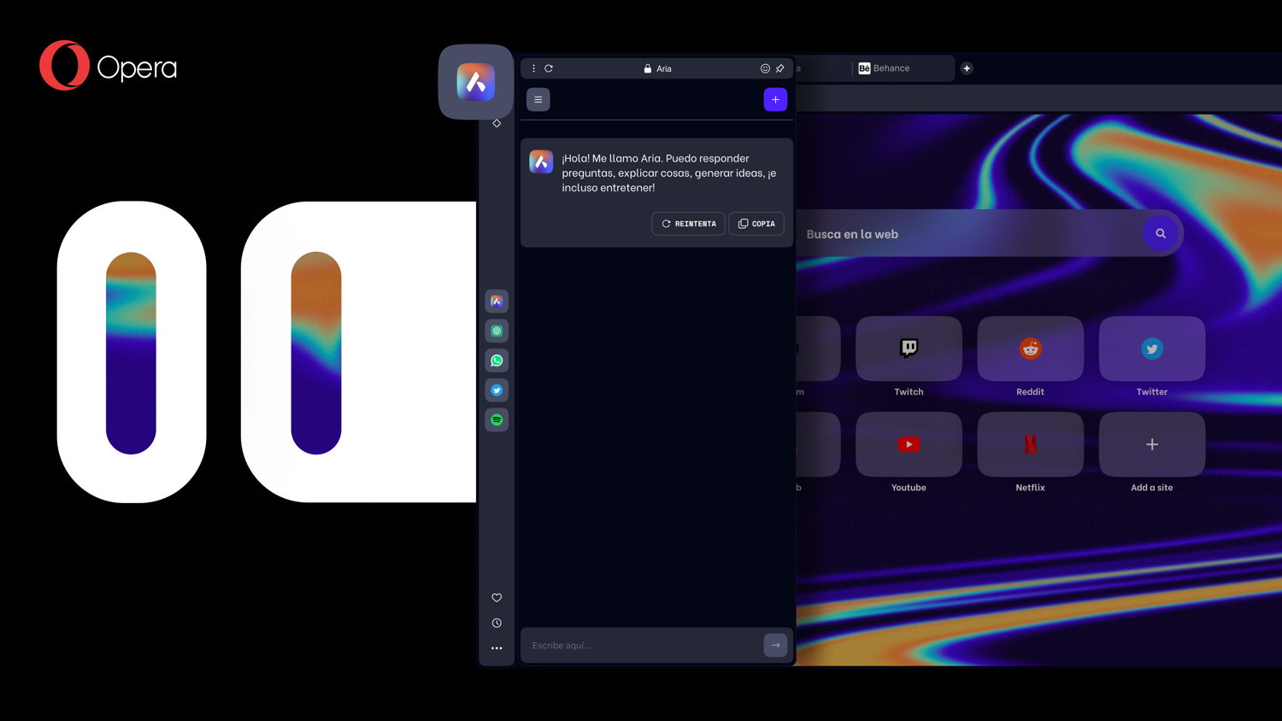Open Twitter from the sidebar
Viewport: 1282px width, 721px height.
[x=497, y=390]
